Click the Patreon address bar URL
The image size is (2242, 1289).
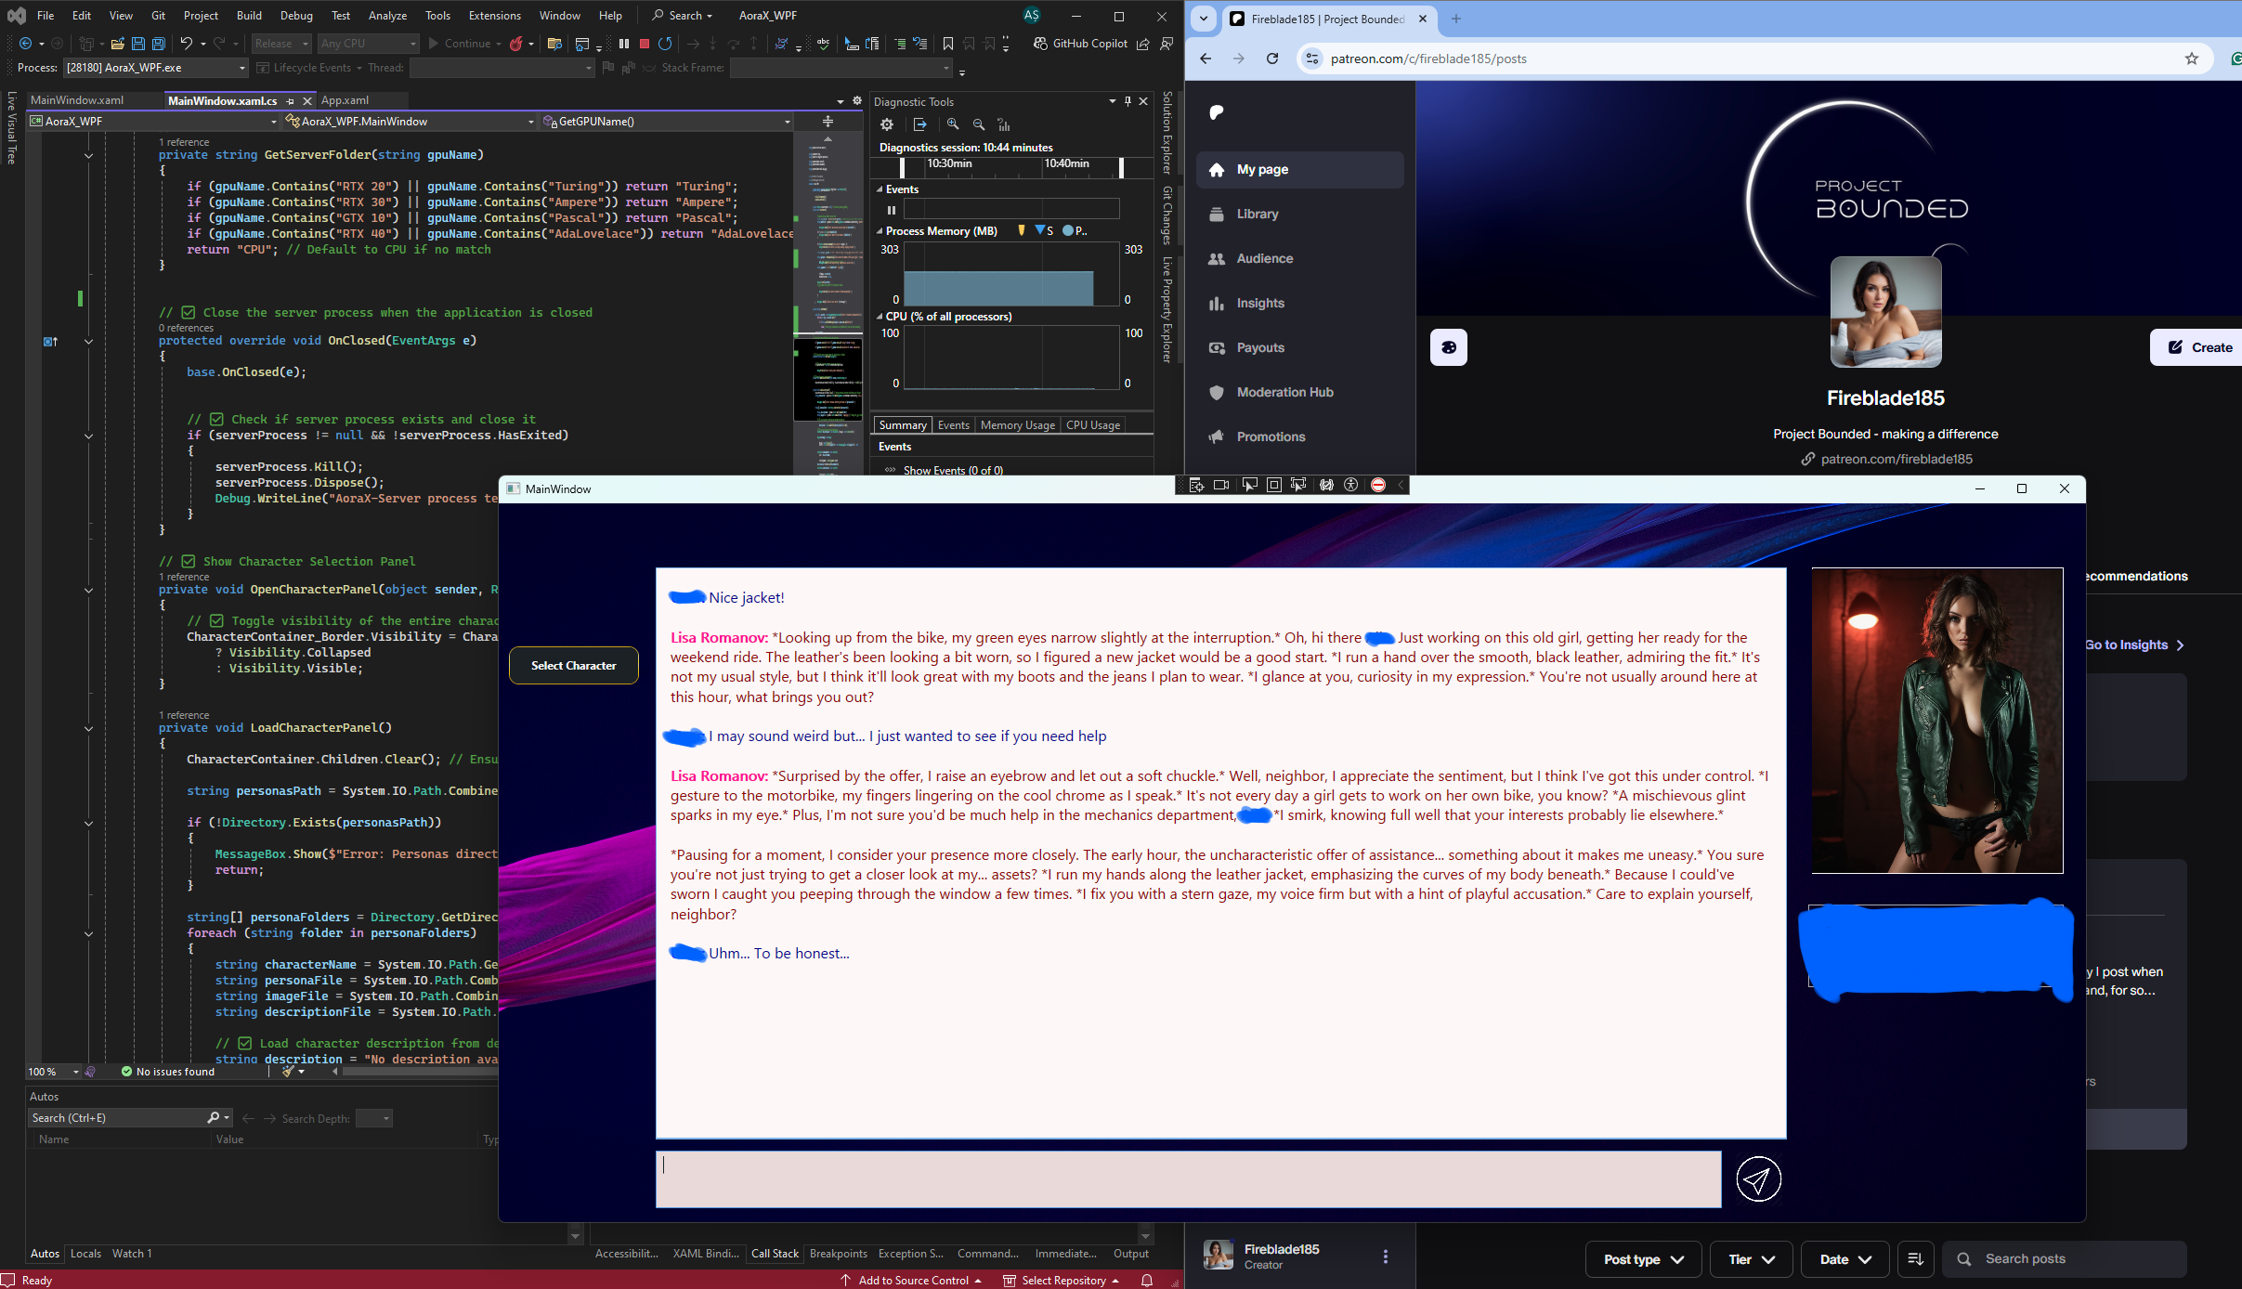tap(1428, 59)
